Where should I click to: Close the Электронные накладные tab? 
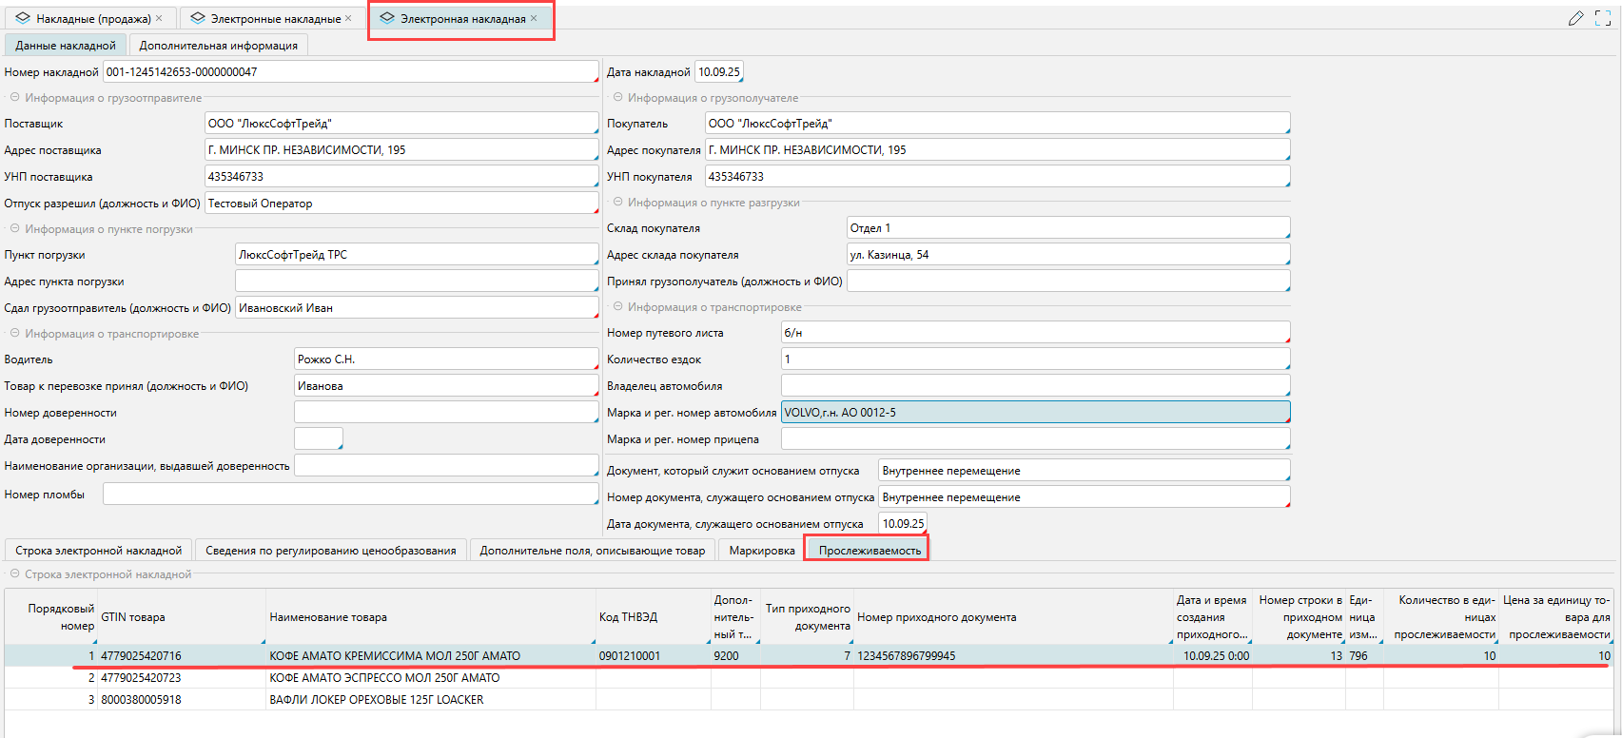click(348, 18)
